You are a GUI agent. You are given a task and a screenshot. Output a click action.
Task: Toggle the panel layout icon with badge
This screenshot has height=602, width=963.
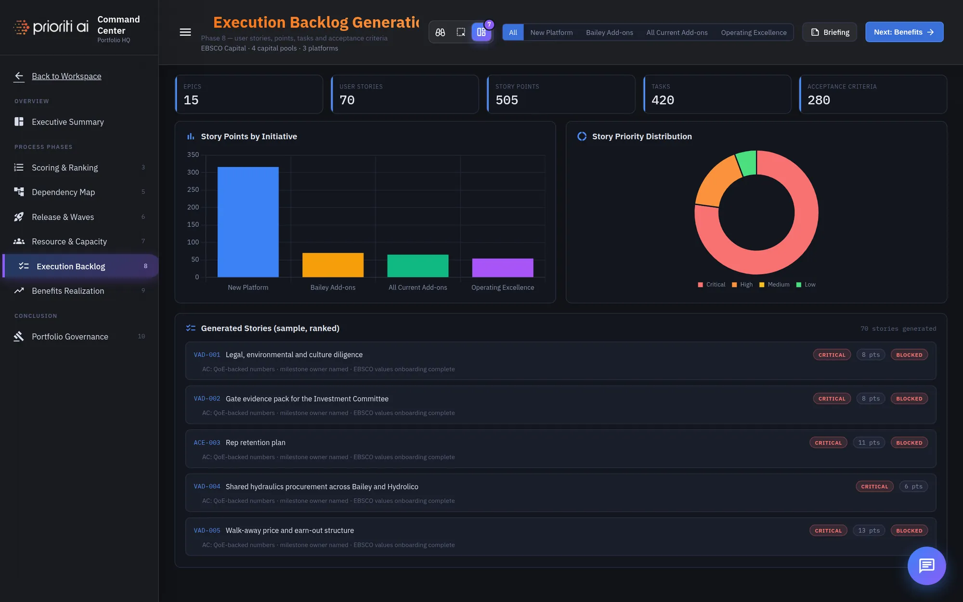point(481,32)
